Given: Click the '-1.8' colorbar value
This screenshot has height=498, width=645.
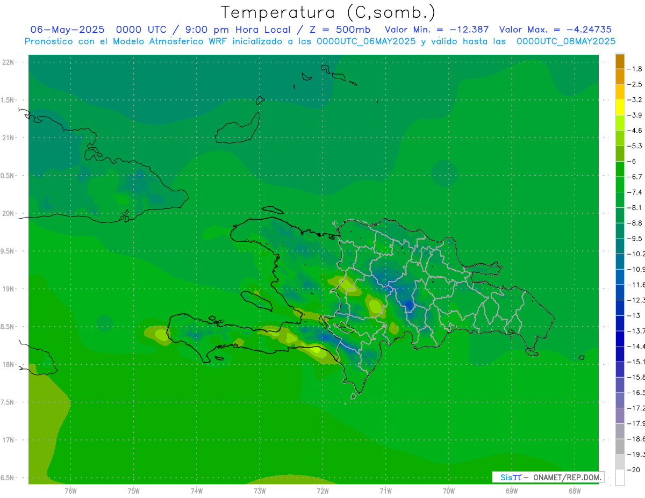Looking at the screenshot, I should 635,69.
